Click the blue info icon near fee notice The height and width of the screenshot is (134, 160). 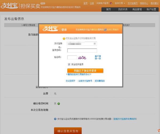55,119
